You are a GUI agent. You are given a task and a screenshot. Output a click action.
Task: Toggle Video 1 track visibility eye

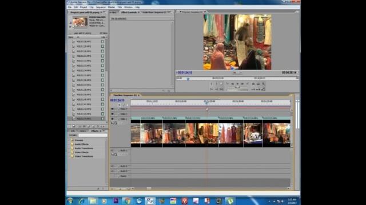tap(112, 119)
